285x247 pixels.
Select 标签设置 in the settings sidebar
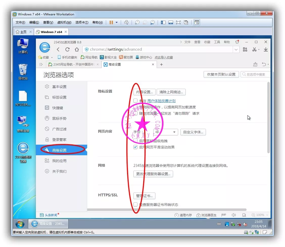pyautogui.click(x=59, y=97)
